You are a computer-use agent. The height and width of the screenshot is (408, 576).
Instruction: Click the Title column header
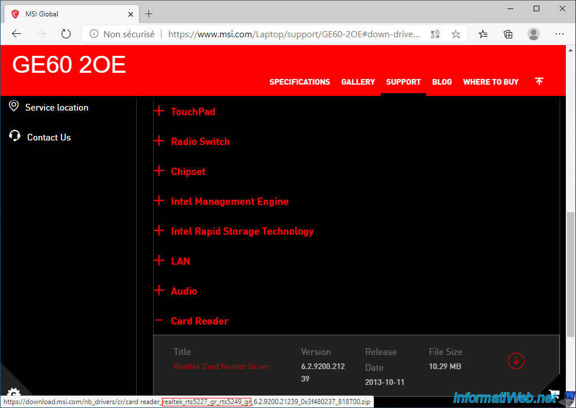[x=182, y=352]
